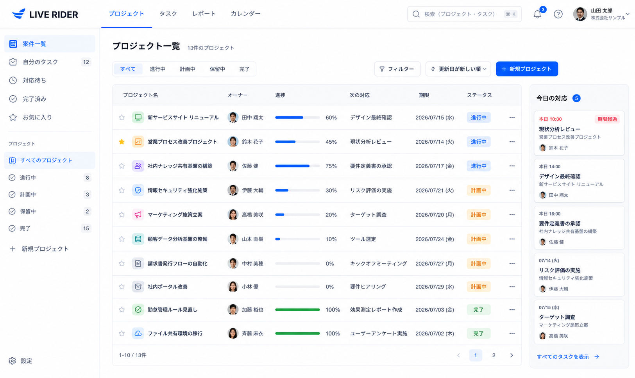The height and width of the screenshot is (378, 635).
Task: Click the 完了 status badge of 勤怠管理ルール見直し
Action: (x=479, y=310)
